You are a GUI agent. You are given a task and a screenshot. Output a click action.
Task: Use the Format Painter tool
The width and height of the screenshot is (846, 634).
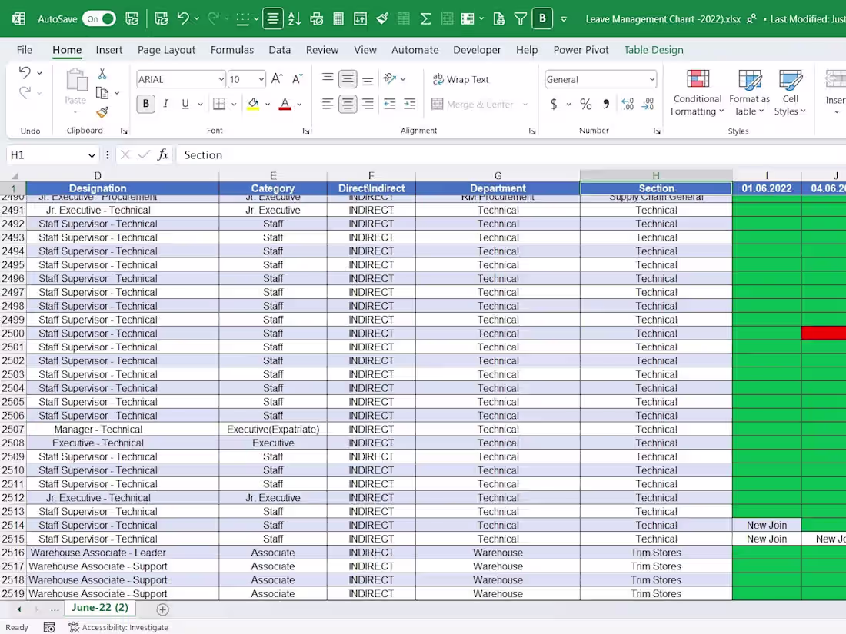102,113
